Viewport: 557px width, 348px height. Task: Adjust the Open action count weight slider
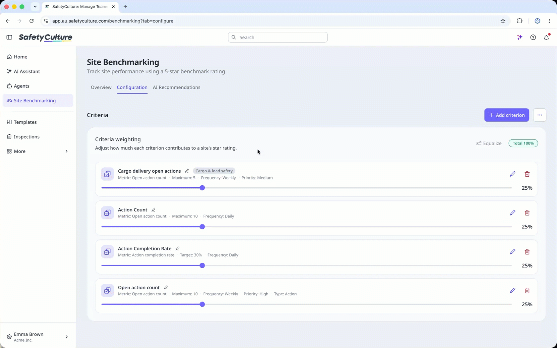(x=202, y=305)
